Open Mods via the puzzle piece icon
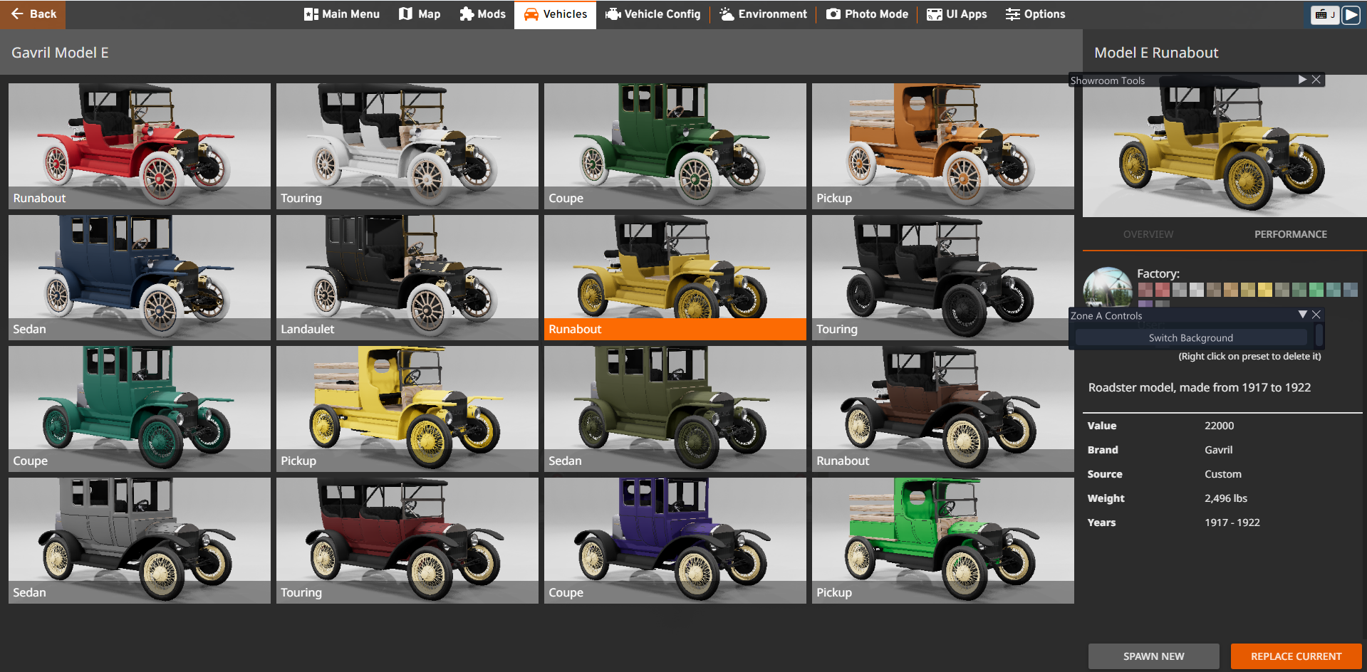This screenshot has height=672, width=1367. [x=467, y=14]
